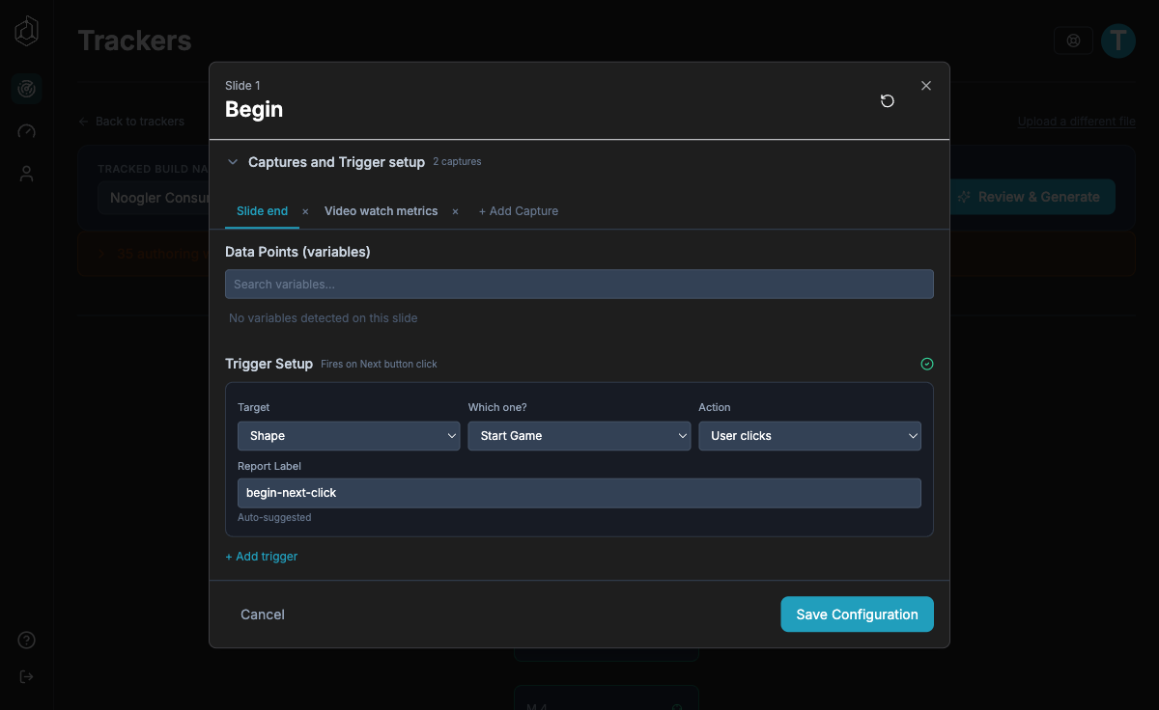Open the Target dropdown showing Shape
This screenshot has height=710, width=1159.
click(349, 436)
